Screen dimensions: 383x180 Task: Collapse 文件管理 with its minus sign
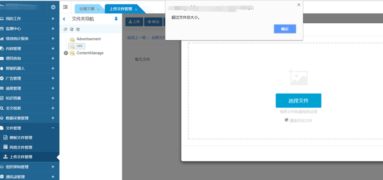[x=53, y=128]
